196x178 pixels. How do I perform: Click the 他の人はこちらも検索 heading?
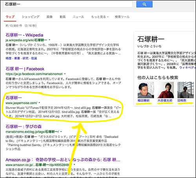pos(158,77)
